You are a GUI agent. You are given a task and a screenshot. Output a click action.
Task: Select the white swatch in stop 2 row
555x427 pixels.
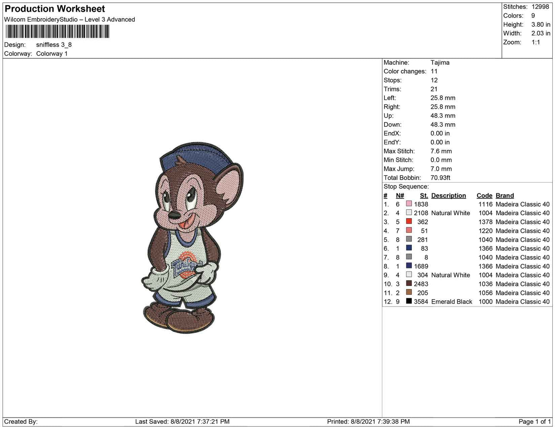click(x=409, y=213)
